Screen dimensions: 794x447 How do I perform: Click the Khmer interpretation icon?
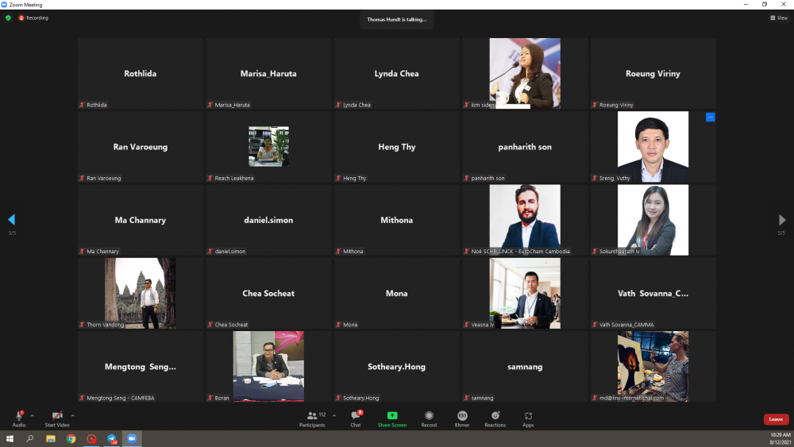(461, 418)
